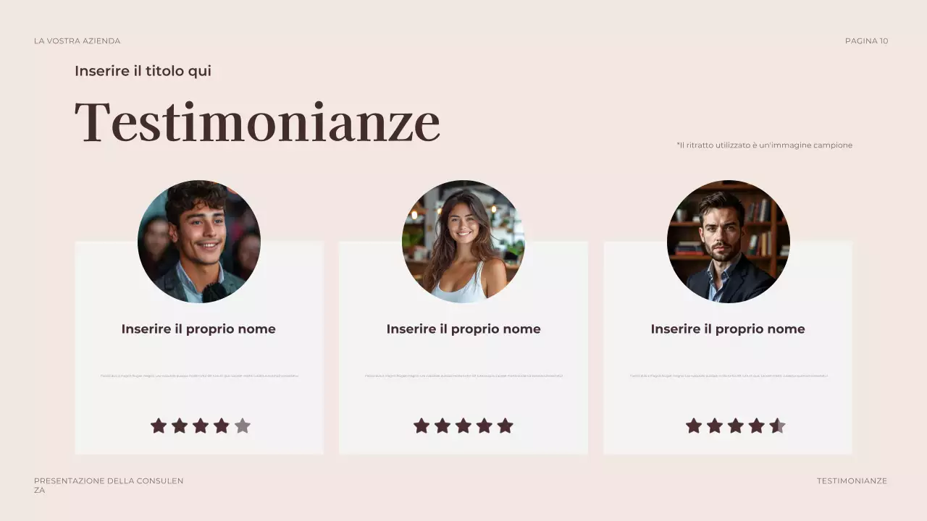The height and width of the screenshot is (521, 927).
Task: Select the first star in the bearded man's rating
Action: pyautogui.click(x=694, y=425)
